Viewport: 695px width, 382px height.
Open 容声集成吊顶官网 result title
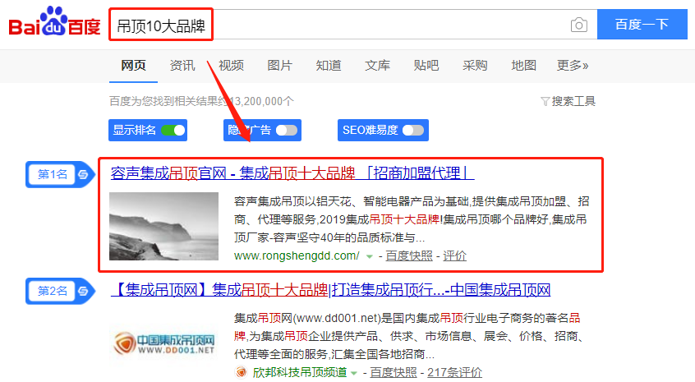tap(292, 173)
